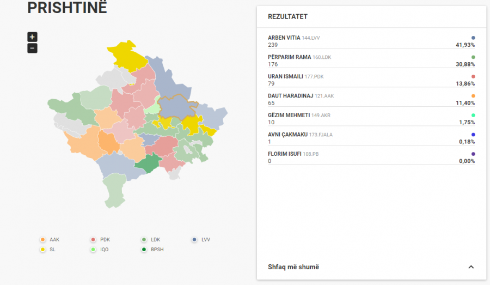Select the LDK legend color dot
This screenshot has width=490, height=285.
point(144,240)
